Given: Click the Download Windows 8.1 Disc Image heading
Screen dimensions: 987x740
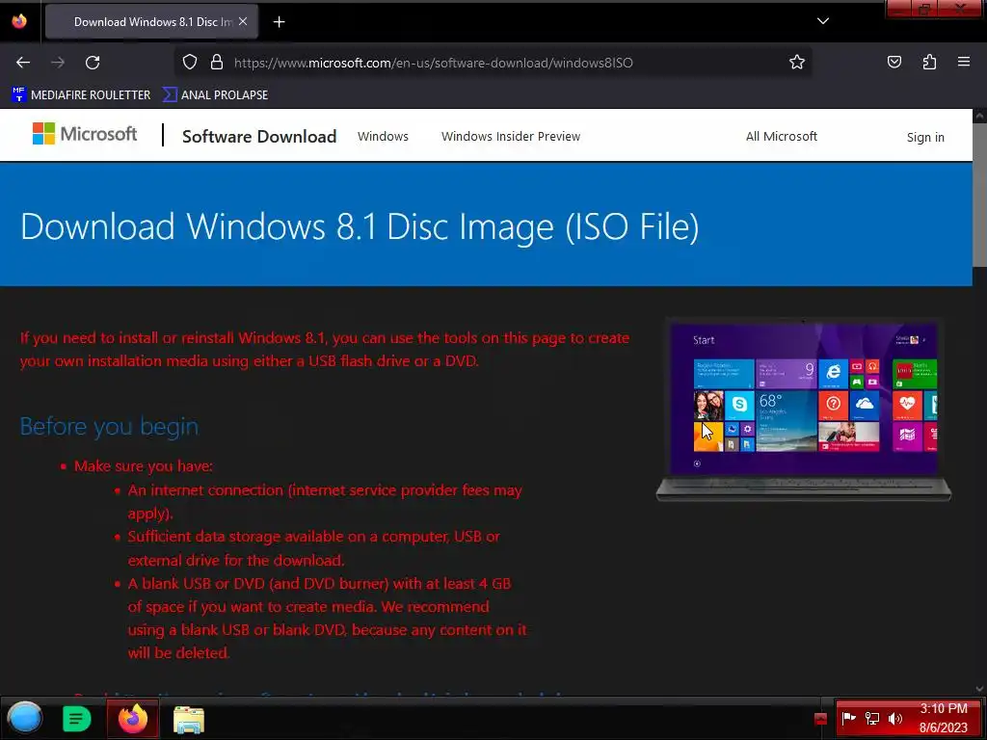Looking at the screenshot, I should click(x=360, y=226).
